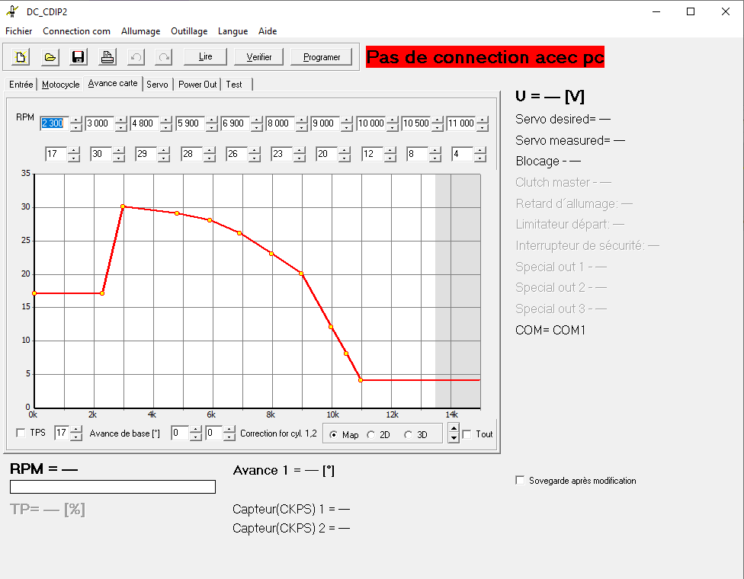This screenshot has height=579, width=744.
Task: Switch to the Entrée tab
Action: pos(21,85)
